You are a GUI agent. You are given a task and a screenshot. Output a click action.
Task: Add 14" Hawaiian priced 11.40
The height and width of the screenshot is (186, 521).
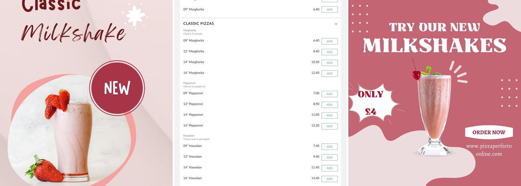click(329, 168)
